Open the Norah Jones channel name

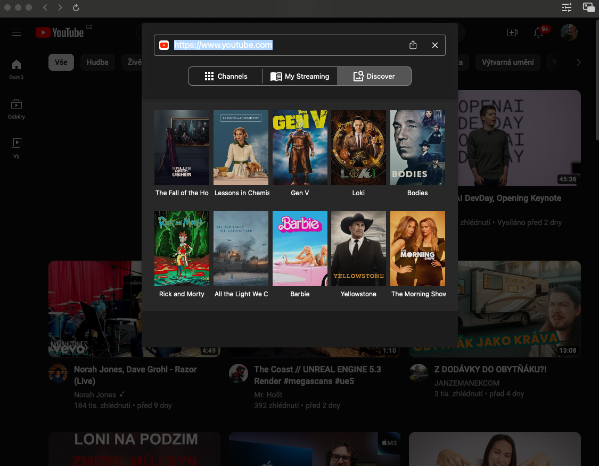(95, 395)
